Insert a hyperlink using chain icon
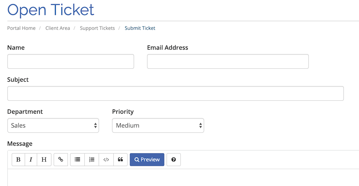 [x=61, y=160]
